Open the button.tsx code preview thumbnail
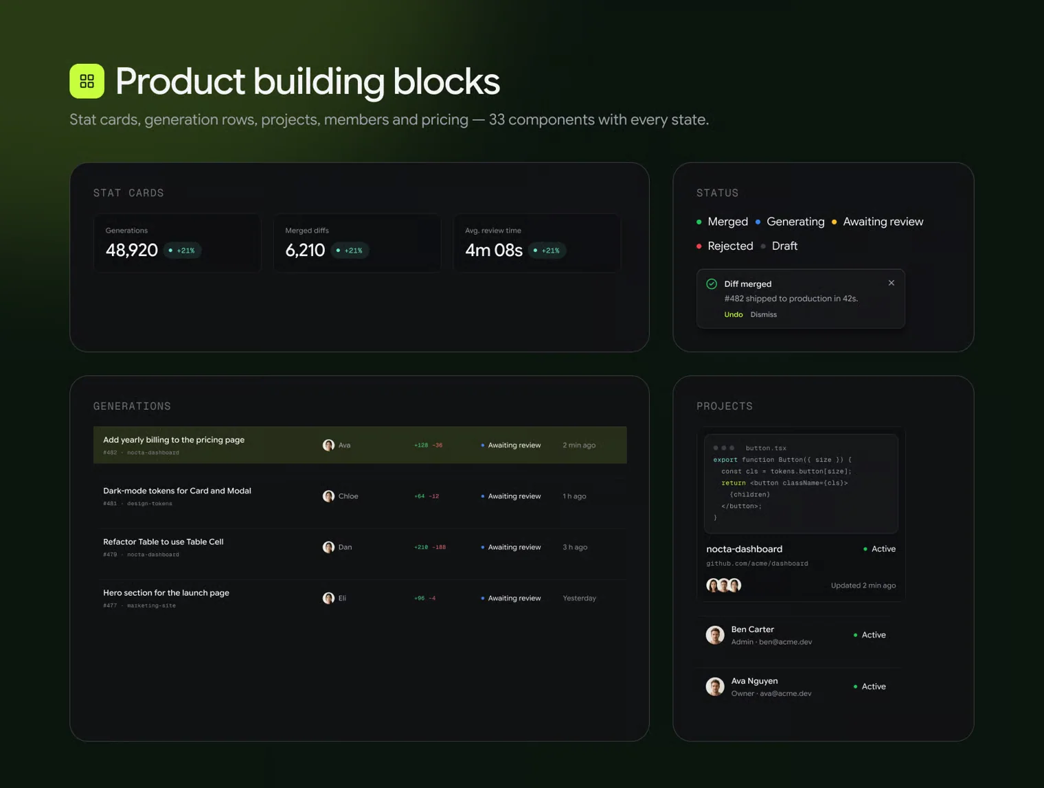This screenshot has width=1044, height=788. pos(801,483)
